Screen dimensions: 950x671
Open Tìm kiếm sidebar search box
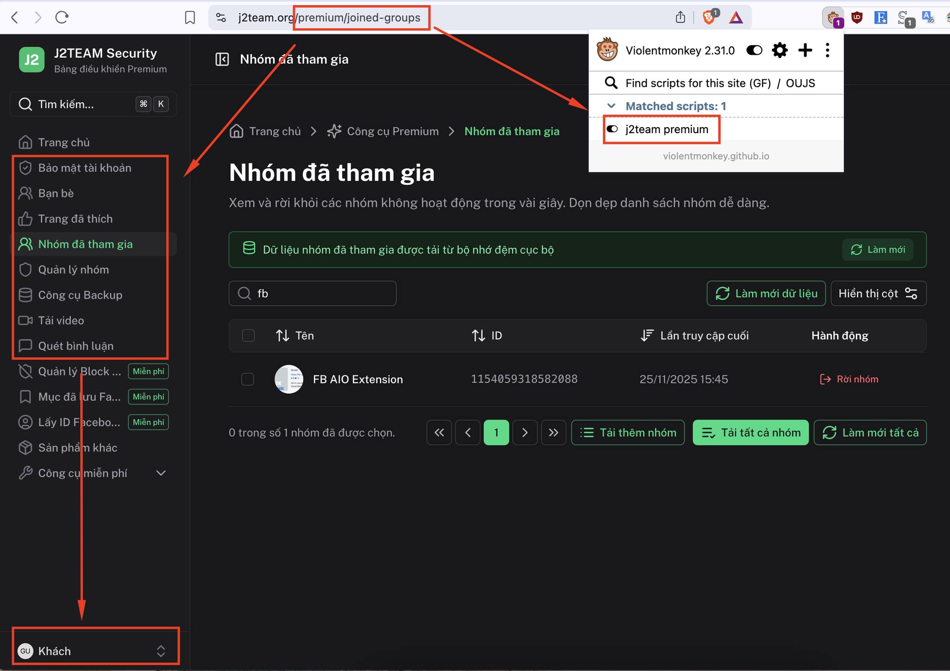pyautogui.click(x=93, y=104)
